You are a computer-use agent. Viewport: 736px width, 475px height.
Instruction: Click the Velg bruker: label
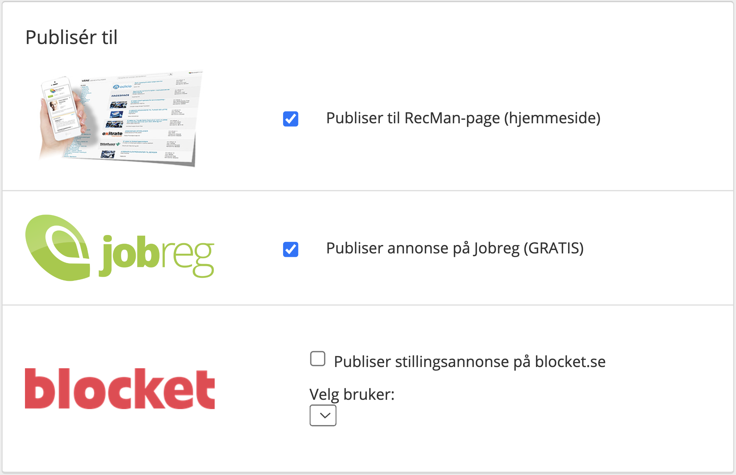pos(352,394)
